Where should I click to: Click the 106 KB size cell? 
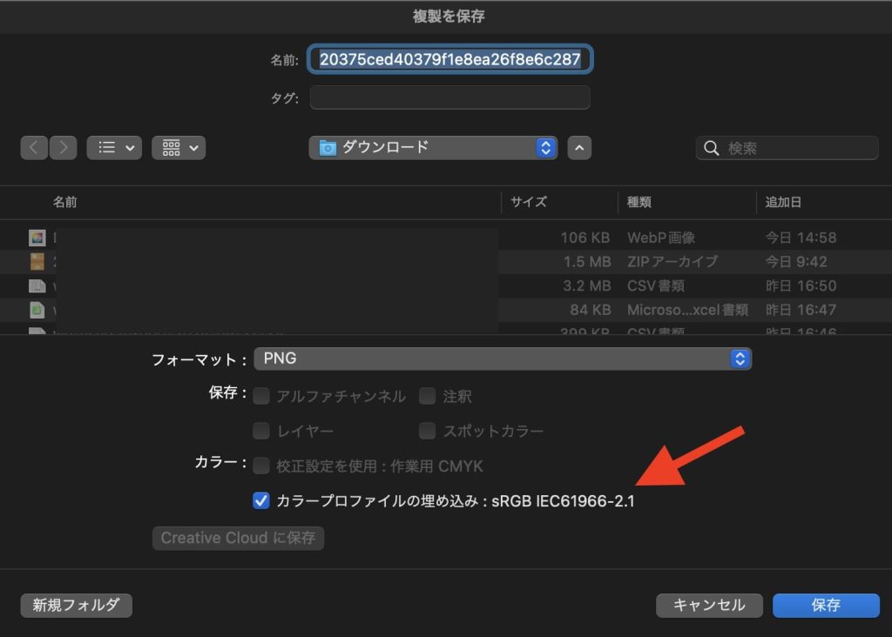click(585, 238)
